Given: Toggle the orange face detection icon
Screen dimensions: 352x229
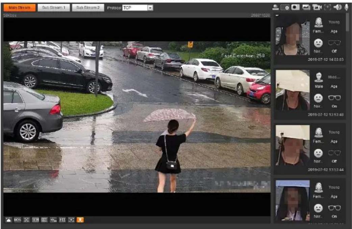Looking at the screenshot, I should (x=80, y=220).
